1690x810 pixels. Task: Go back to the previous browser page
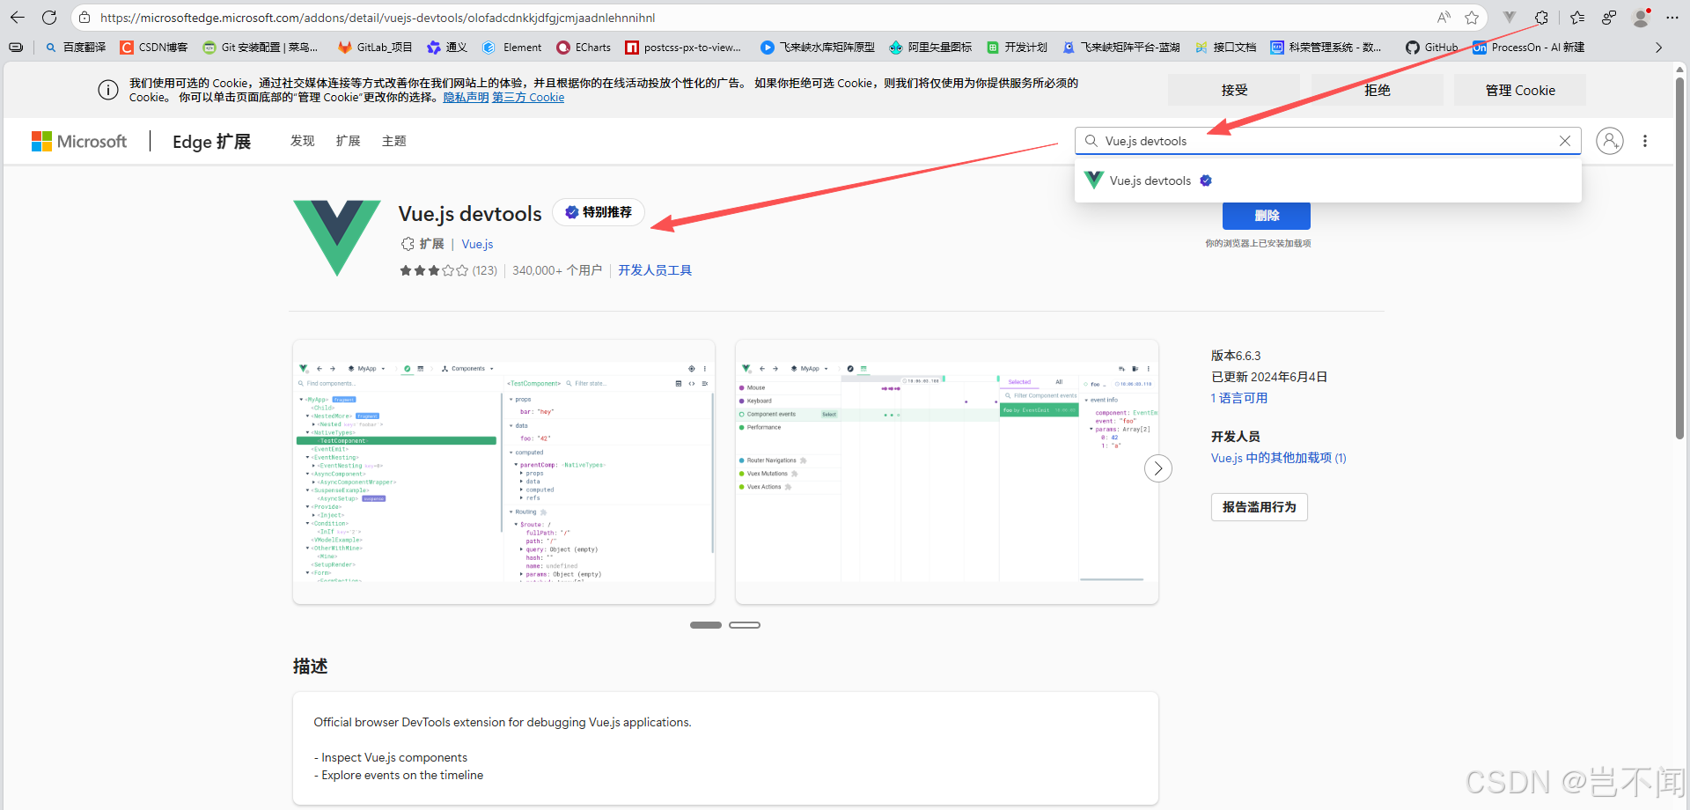pyautogui.click(x=18, y=18)
